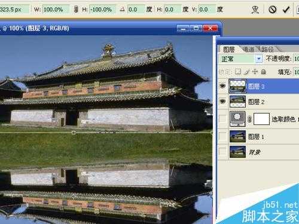Toggle the mask link chain on 选取颜色 layer
This screenshot has height=224, width=299.
point(249,119)
